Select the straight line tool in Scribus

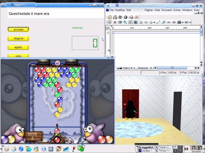coord(158,22)
